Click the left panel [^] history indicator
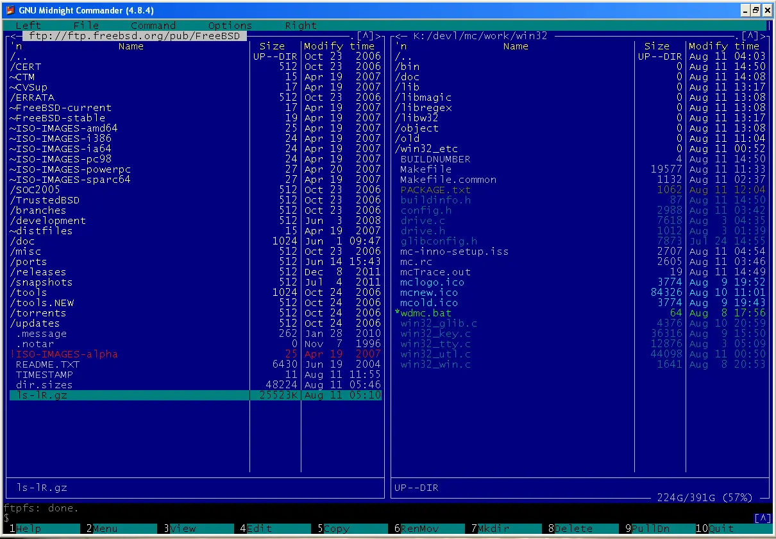The width and height of the screenshot is (776, 539). coord(365,37)
